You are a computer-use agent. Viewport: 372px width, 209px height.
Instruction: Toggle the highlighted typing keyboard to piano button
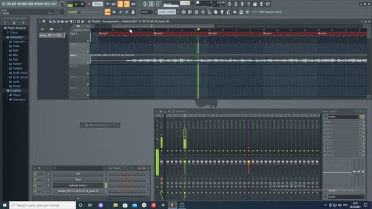pos(108,12)
